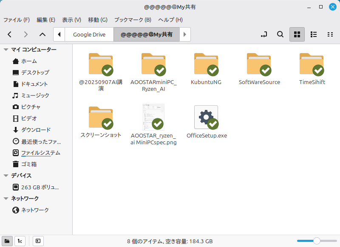Select icon grid view mode
The image size is (340, 247).
point(297,34)
